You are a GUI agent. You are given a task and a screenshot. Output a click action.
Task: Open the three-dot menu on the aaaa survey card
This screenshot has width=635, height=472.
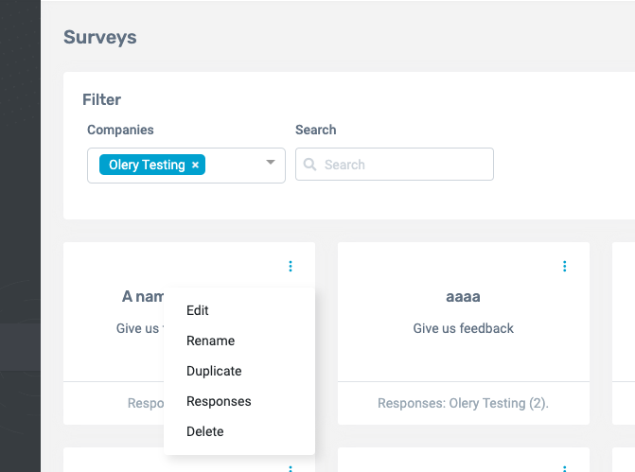click(x=565, y=267)
